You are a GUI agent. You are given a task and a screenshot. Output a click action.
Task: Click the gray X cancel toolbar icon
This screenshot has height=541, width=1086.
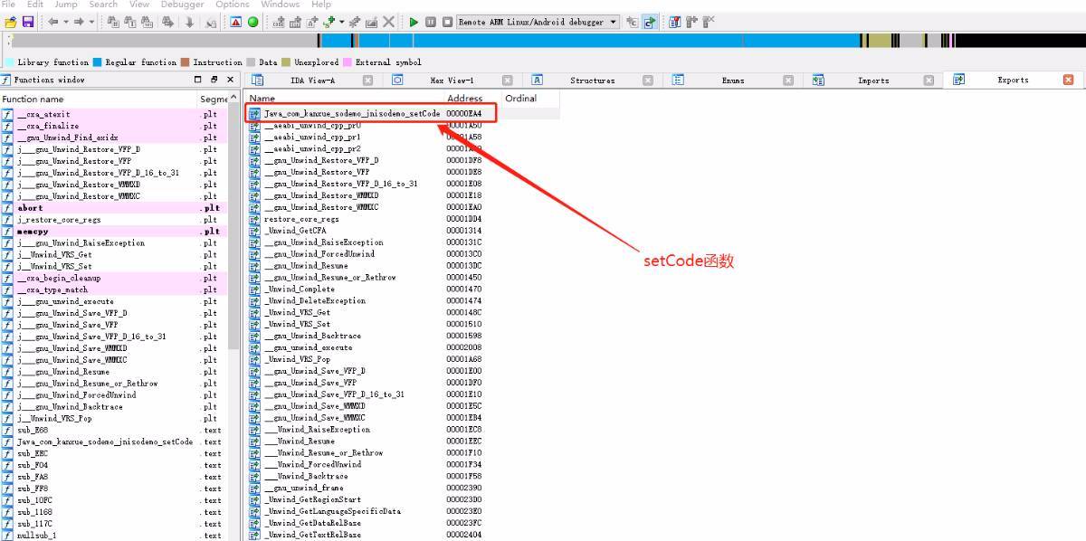point(389,22)
